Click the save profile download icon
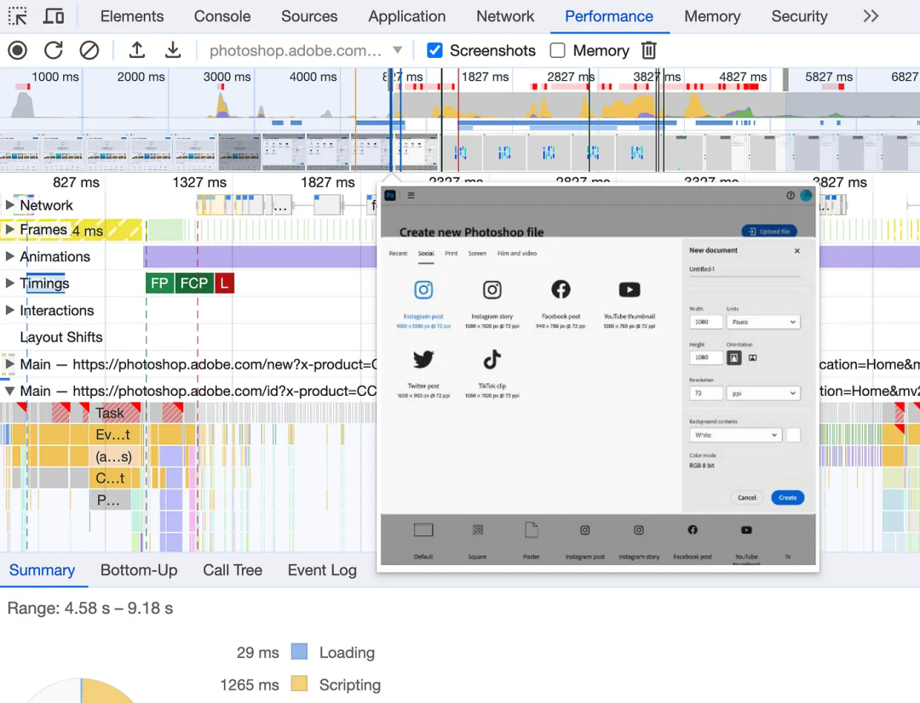The height and width of the screenshot is (703, 920). point(172,50)
